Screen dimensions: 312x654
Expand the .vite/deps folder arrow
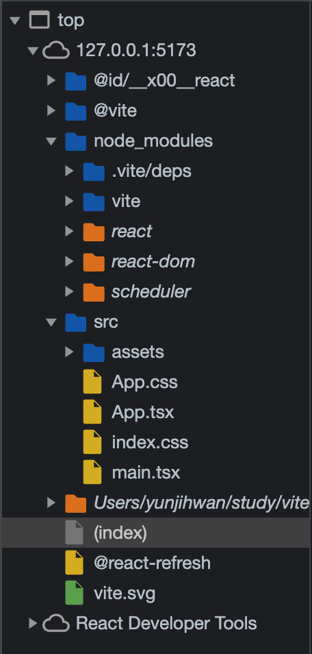tap(69, 171)
